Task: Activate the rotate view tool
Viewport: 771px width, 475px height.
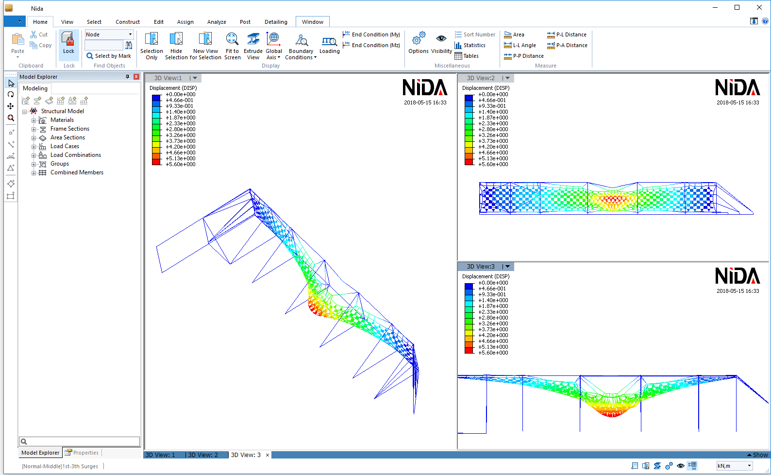Action: 11,95
